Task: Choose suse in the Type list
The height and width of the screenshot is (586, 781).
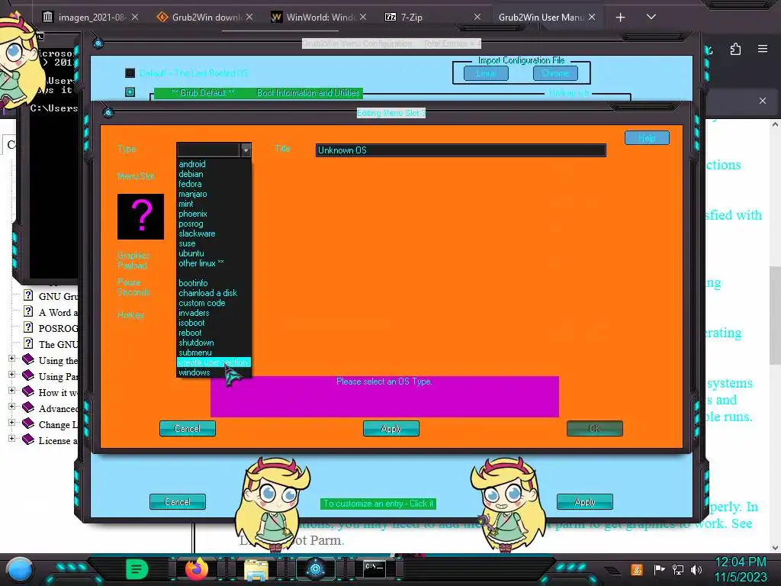Action: (x=187, y=243)
